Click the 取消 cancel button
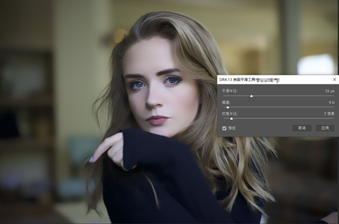 (x=302, y=128)
